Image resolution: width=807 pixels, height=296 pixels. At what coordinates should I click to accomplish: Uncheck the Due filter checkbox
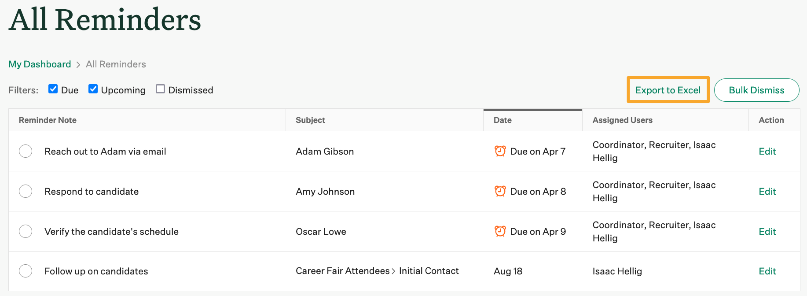(x=53, y=89)
